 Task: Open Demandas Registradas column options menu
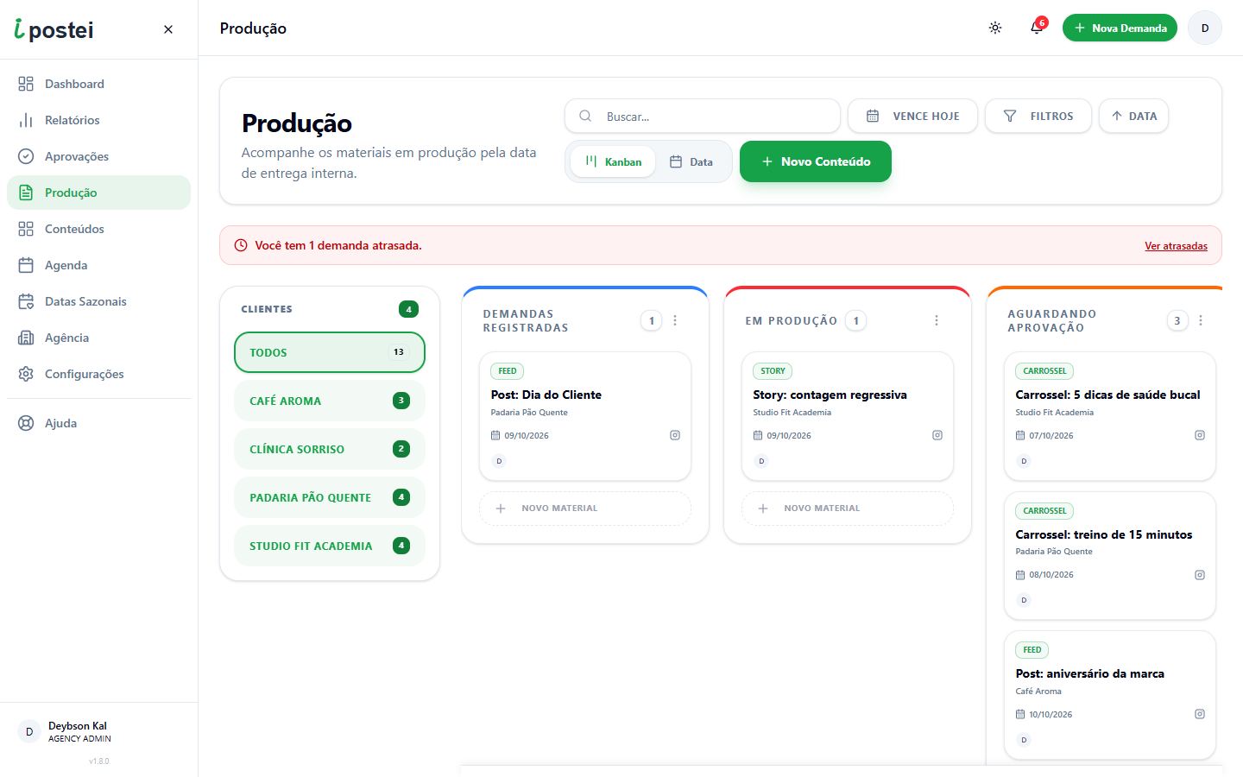675,320
